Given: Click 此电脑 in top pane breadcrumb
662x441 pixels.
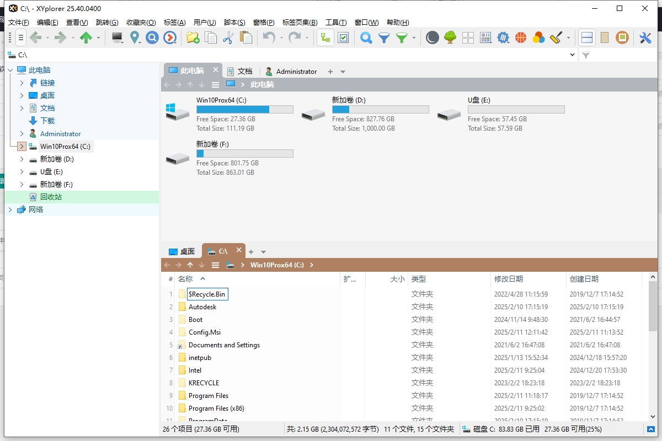Looking at the screenshot, I should [262, 85].
